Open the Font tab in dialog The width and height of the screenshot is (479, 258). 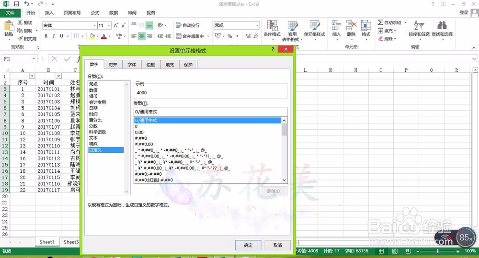132,65
